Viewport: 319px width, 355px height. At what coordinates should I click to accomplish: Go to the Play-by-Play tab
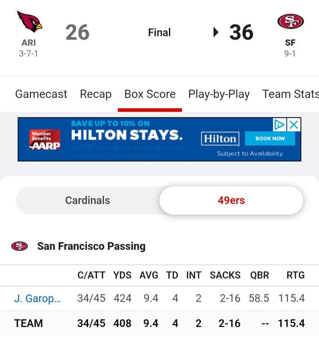pos(219,94)
